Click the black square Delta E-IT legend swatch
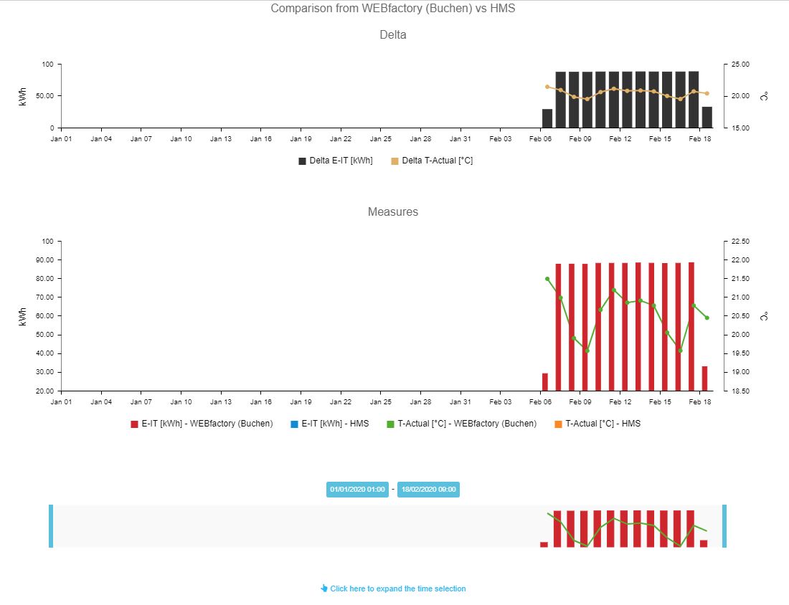Screen dimensions: 789x605 [302, 161]
